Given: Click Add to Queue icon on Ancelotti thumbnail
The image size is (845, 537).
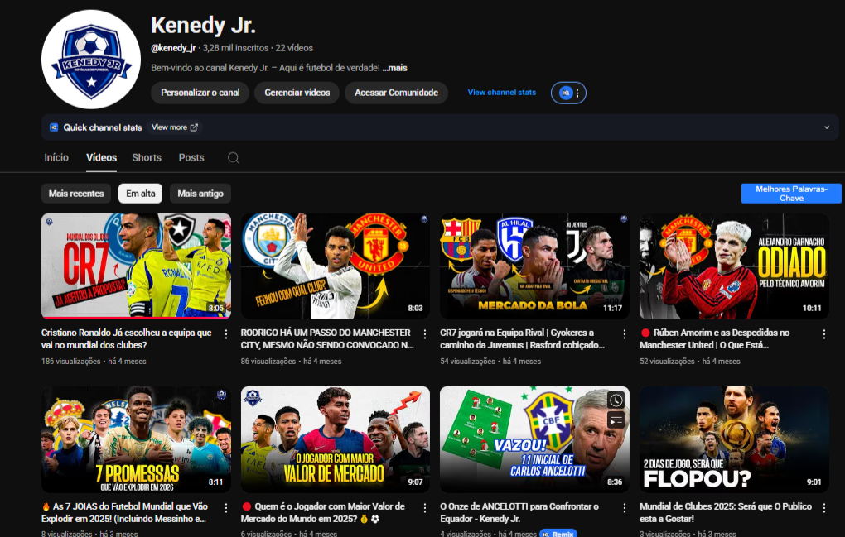Looking at the screenshot, I should [x=616, y=420].
